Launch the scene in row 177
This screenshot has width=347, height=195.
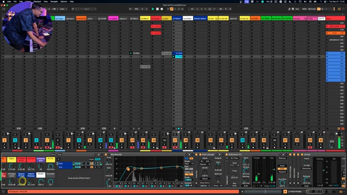327,27
